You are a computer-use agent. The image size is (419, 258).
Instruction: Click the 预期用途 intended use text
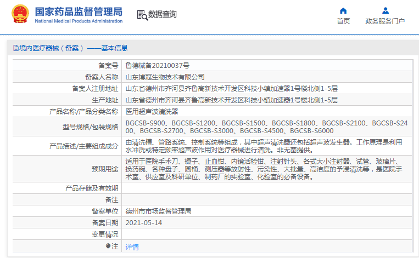(264, 169)
